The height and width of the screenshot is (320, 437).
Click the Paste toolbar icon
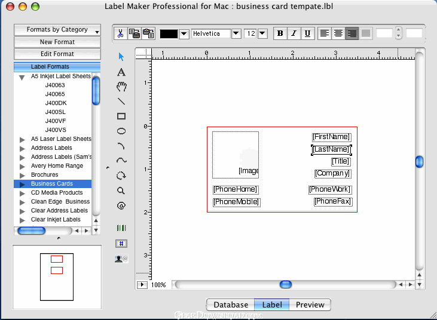148,33
